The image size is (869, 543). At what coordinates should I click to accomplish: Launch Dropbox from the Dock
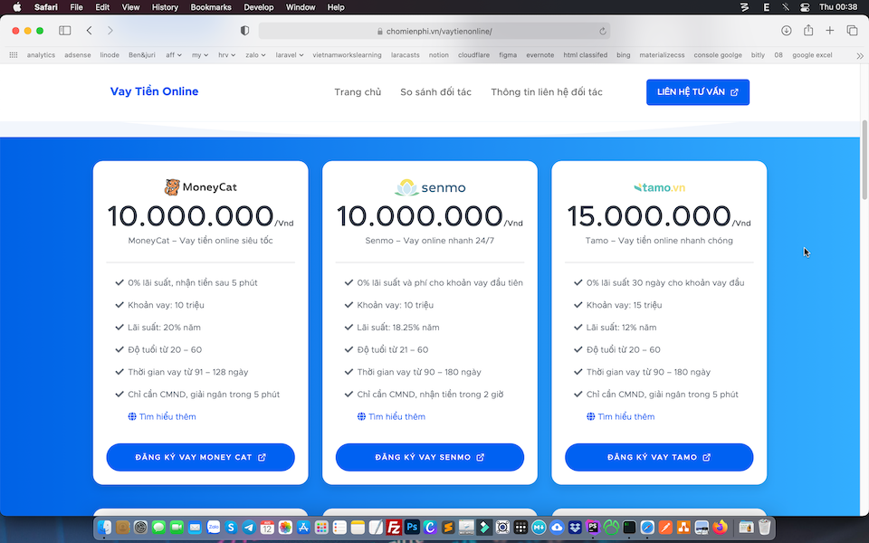pos(575,528)
